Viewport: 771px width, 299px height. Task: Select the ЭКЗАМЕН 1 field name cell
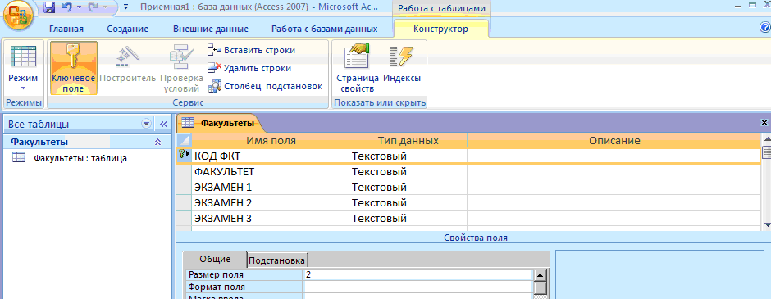coord(270,187)
